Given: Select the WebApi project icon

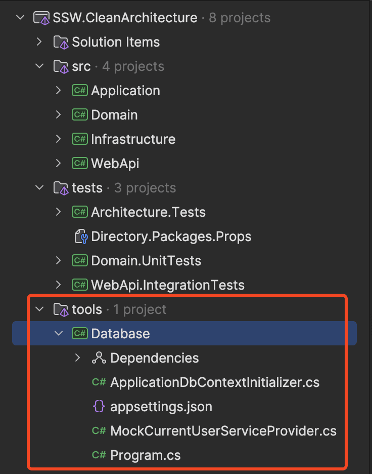Looking at the screenshot, I should click(79, 163).
